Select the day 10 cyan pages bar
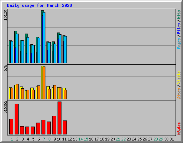This screenshot has height=143, width=183. tap(60, 49)
